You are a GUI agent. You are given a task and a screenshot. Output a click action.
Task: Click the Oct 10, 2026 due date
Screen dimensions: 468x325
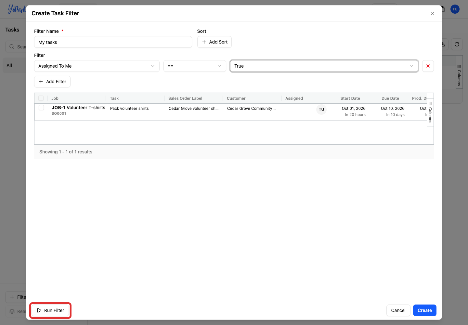(393, 109)
